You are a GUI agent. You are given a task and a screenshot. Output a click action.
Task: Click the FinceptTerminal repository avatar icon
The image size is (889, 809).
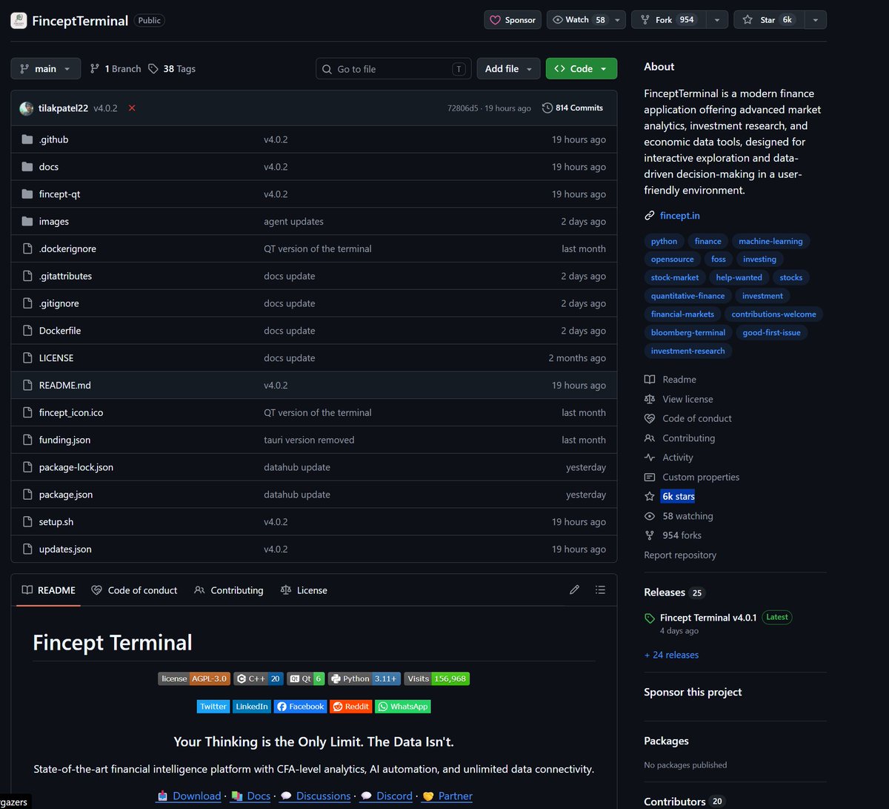point(19,21)
